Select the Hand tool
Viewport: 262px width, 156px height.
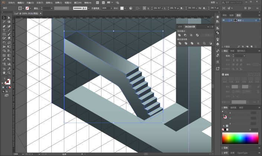click(4, 73)
